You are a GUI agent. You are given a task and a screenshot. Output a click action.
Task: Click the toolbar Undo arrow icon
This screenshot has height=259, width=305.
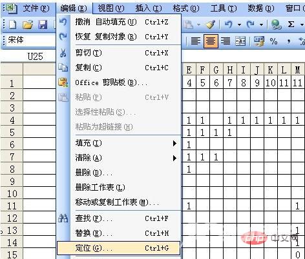point(229,24)
